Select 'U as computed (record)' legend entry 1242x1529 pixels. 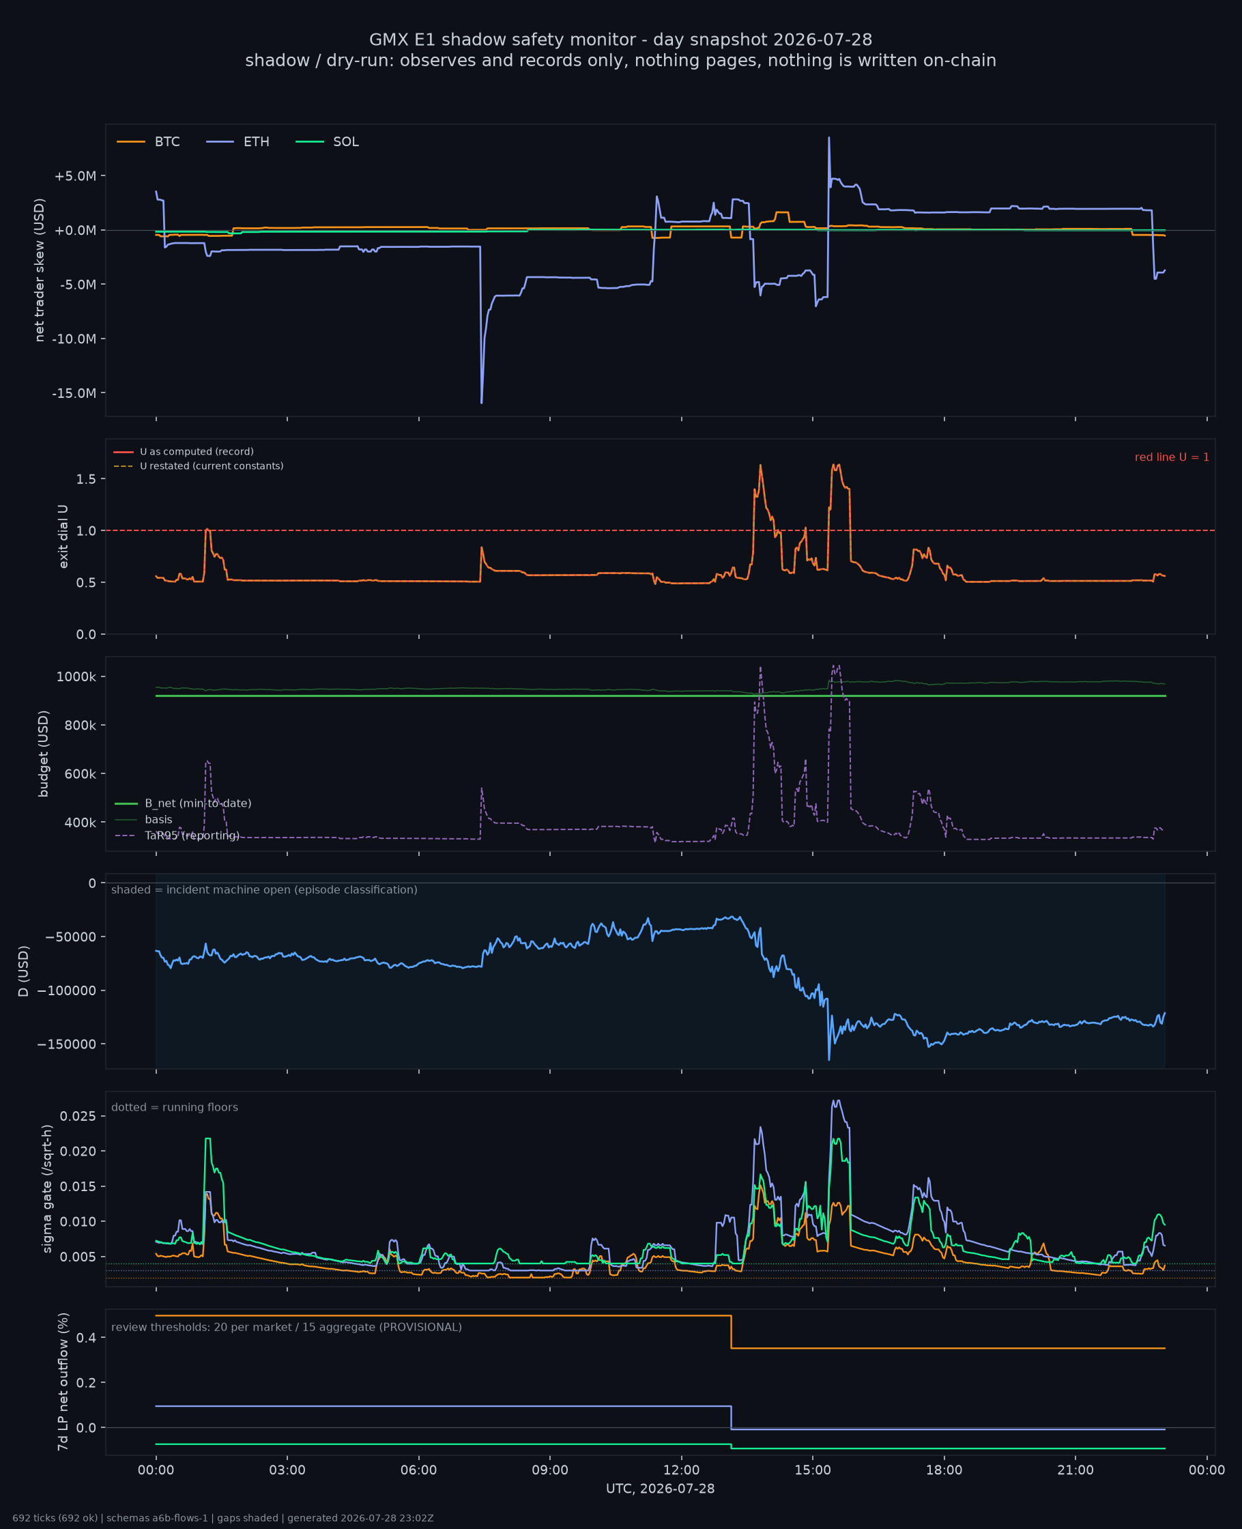point(184,452)
